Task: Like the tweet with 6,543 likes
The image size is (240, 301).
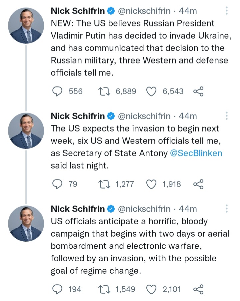Action: (x=152, y=91)
